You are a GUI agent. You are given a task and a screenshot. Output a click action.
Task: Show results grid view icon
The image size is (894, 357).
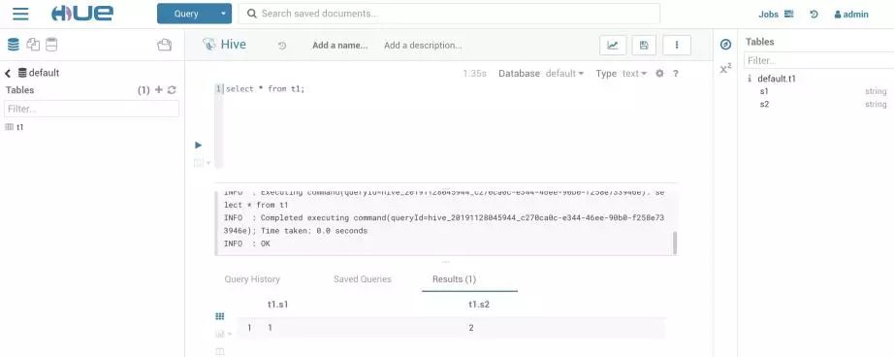(x=219, y=316)
